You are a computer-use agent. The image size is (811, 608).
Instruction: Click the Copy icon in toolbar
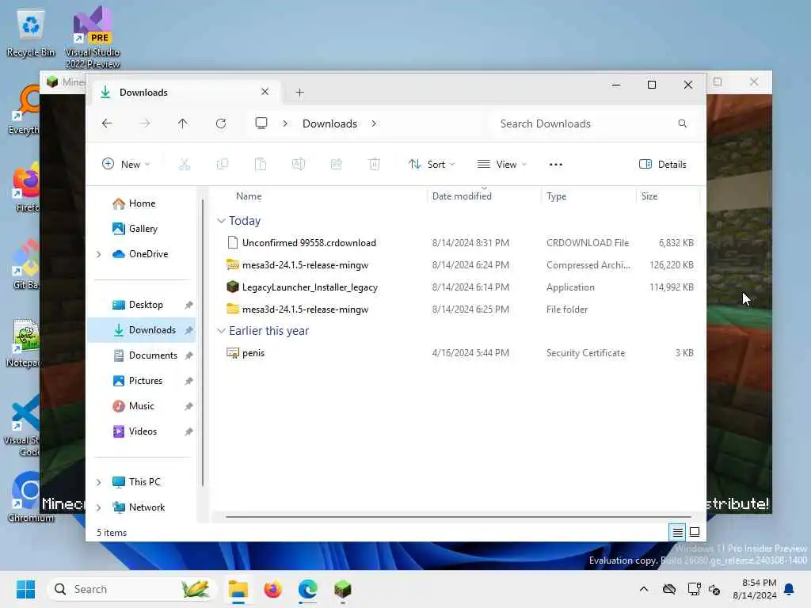[x=223, y=165]
